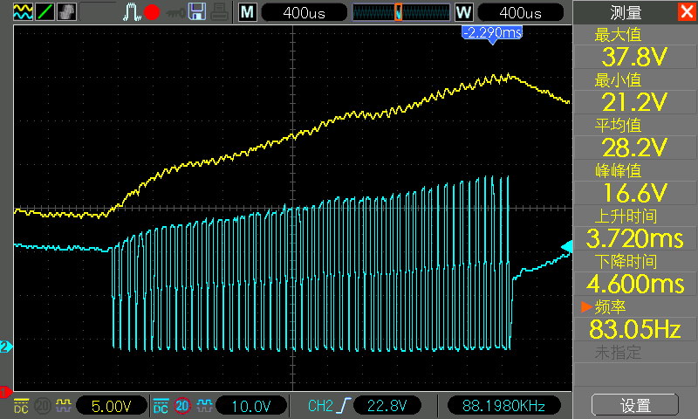The height and width of the screenshot is (419, 698).
Task: Click the CH2 cyan DC coupling icon
Action: tap(161, 406)
